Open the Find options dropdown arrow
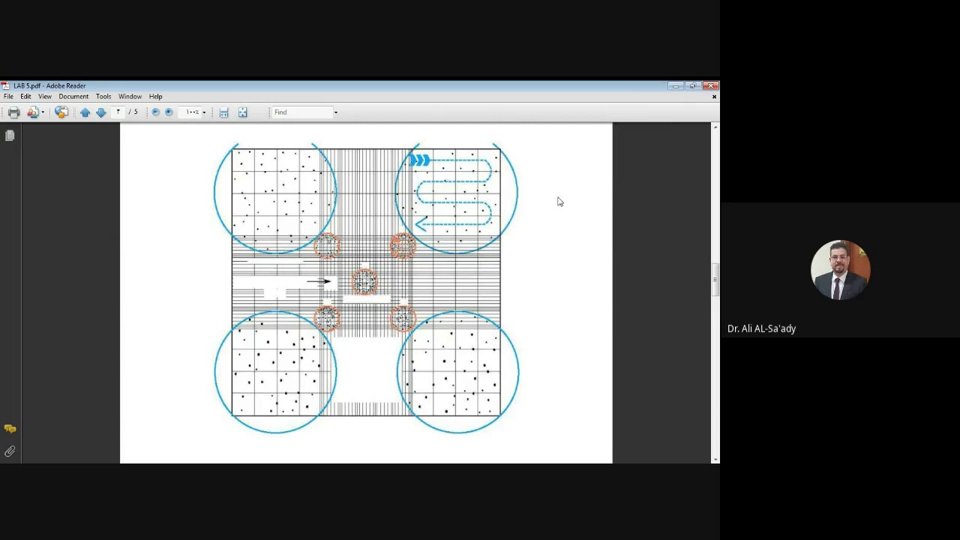960x540 pixels. coord(335,112)
